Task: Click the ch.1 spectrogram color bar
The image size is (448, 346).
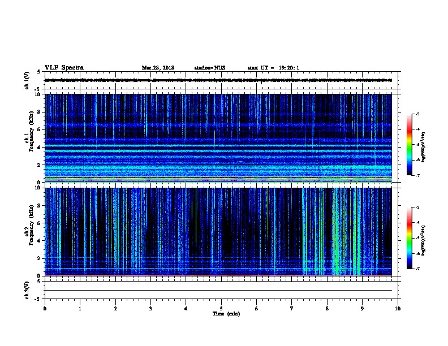Action: click(x=410, y=145)
